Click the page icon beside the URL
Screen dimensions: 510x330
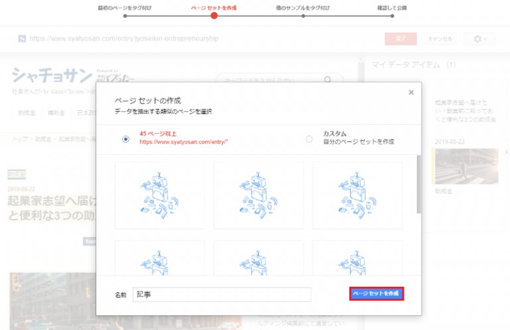[23, 39]
